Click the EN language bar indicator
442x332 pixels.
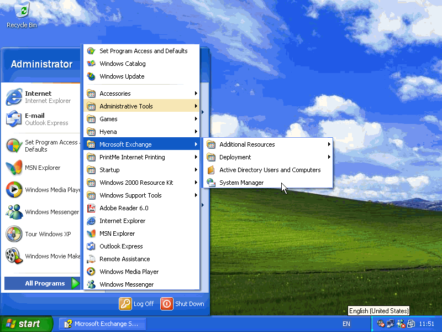coord(346,324)
